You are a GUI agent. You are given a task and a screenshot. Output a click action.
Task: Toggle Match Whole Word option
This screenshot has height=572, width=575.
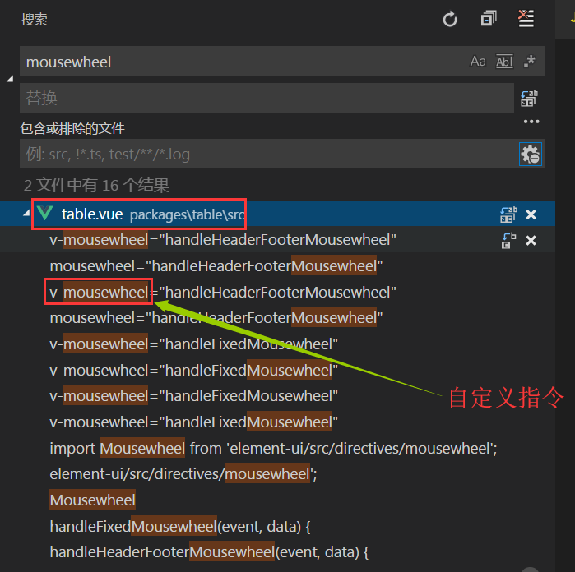[504, 61]
